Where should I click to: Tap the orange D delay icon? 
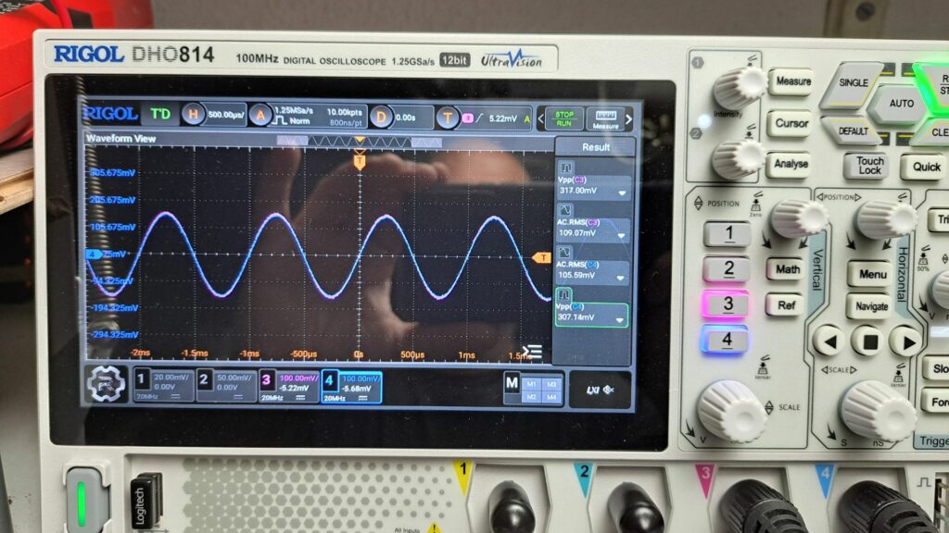pos(381,117)
